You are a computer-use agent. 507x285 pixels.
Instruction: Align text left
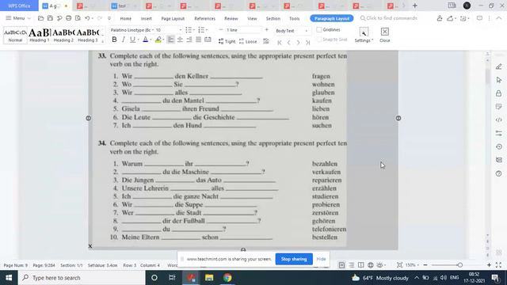tap(171, 40)
